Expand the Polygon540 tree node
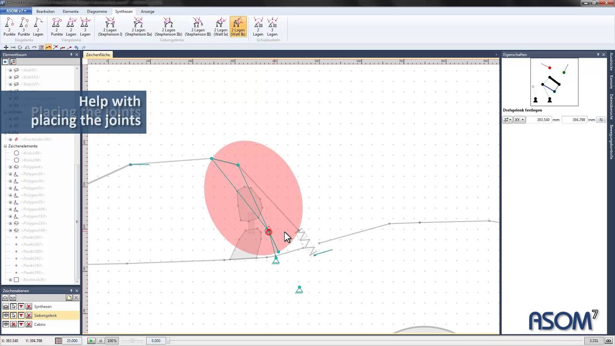 [10, 231]
